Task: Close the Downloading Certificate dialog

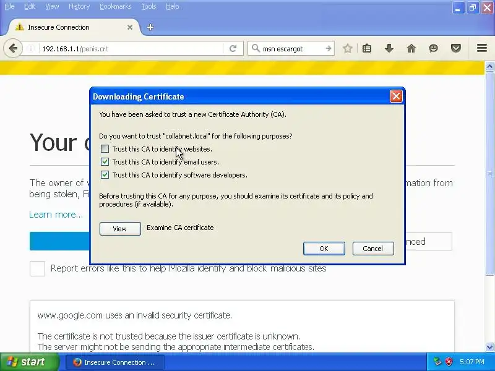Action: pos(396,96)
